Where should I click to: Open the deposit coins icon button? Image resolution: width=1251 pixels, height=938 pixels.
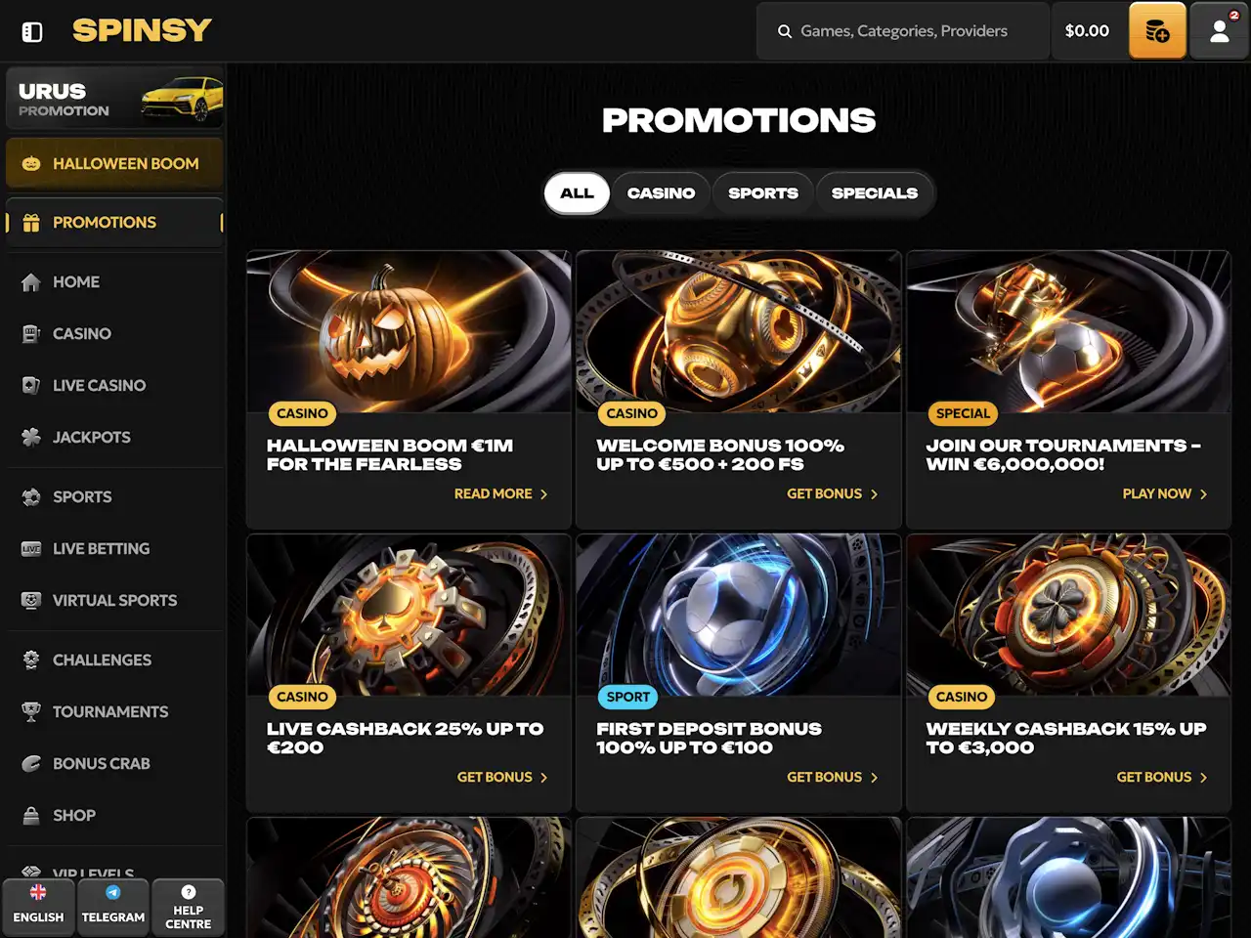(1157, 30)
